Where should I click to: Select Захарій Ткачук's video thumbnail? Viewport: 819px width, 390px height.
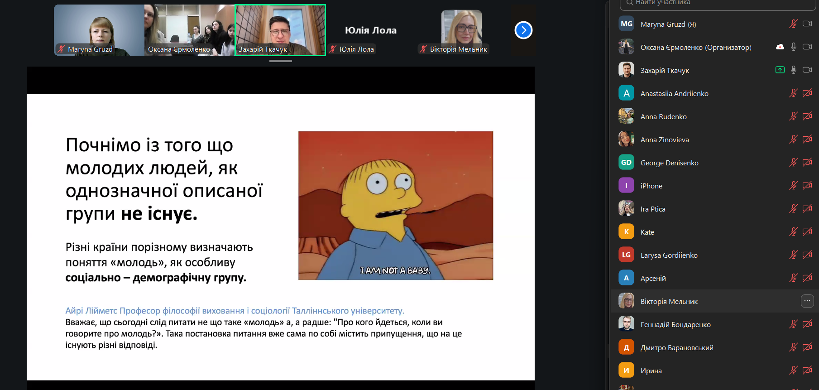click(x=280, y=30)
